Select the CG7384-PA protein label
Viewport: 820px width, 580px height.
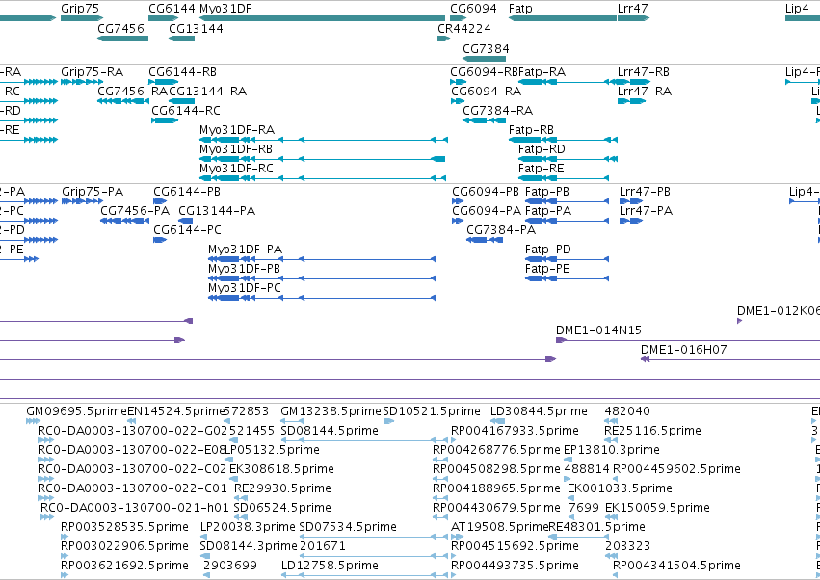point(501,230)
